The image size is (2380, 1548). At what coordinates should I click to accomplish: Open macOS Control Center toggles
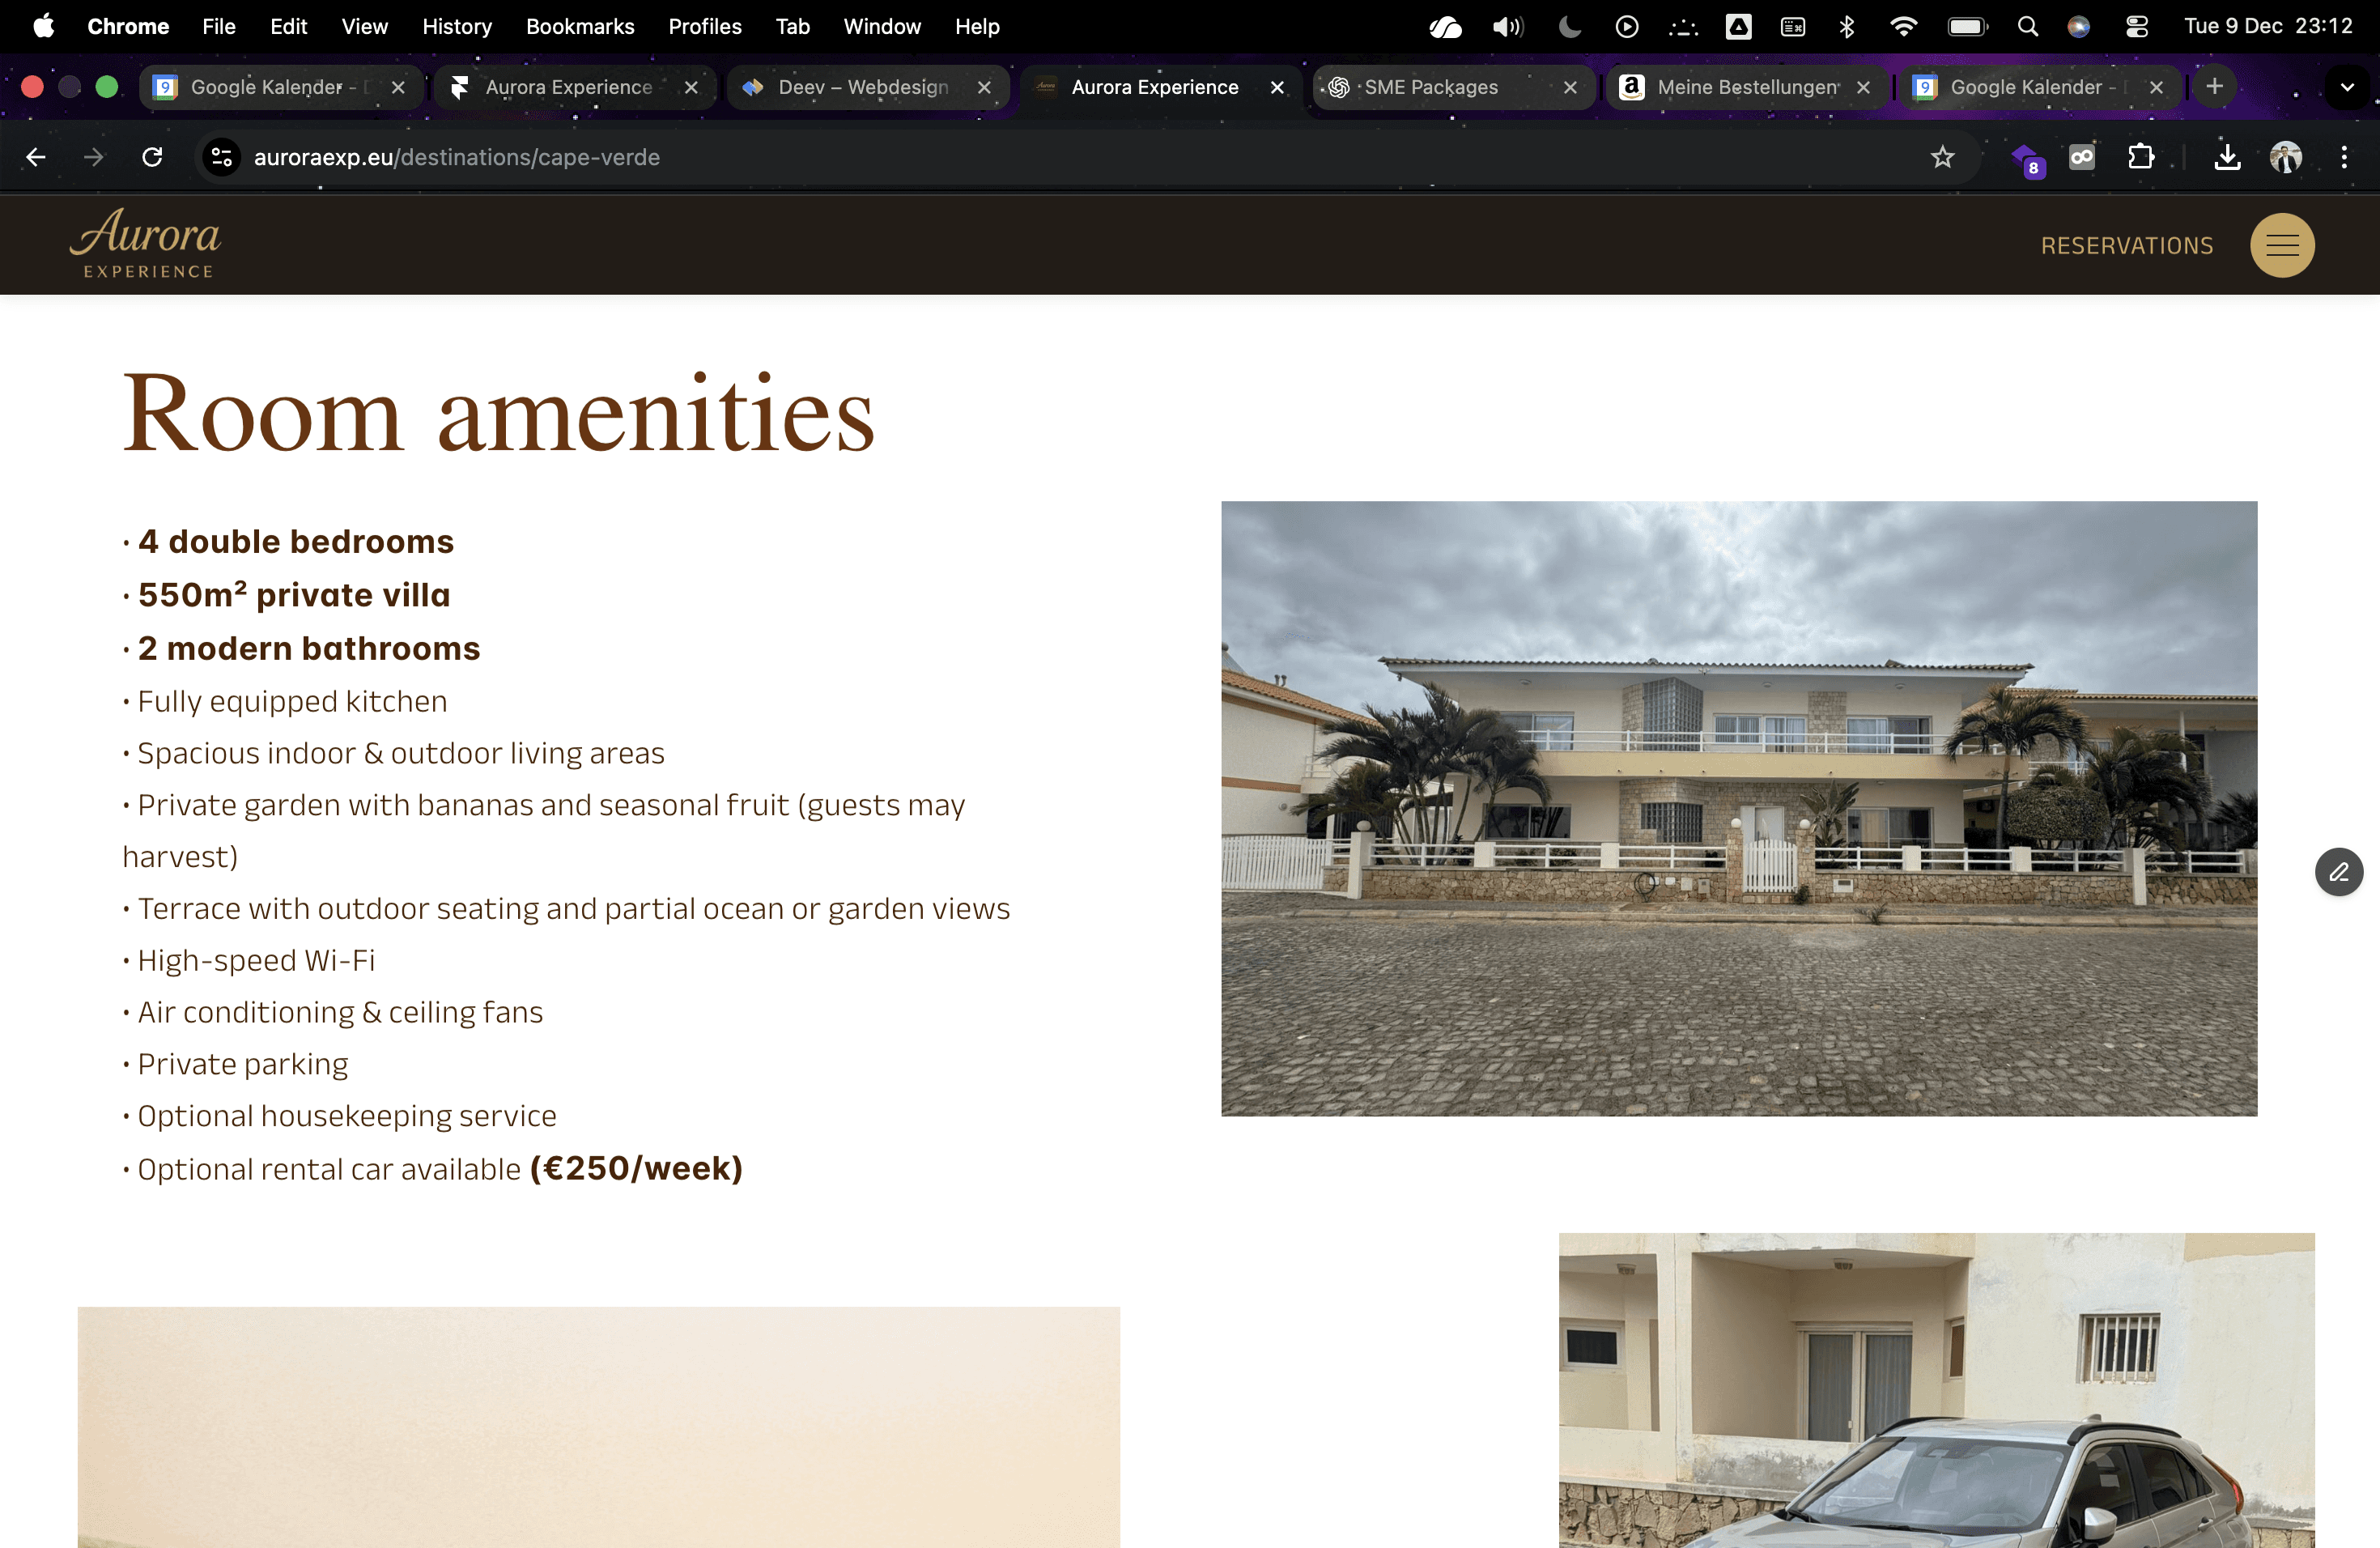2136,27
